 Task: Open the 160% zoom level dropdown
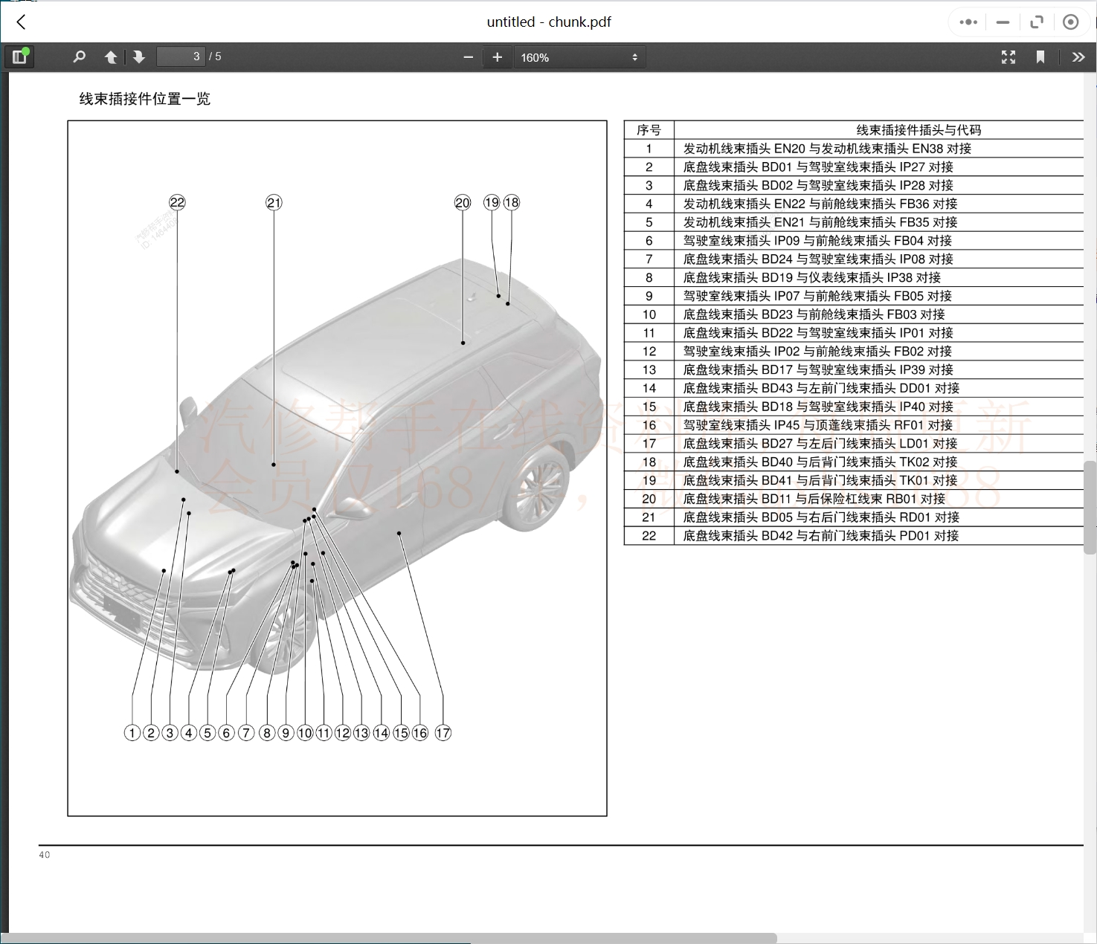tap(579, 57)
